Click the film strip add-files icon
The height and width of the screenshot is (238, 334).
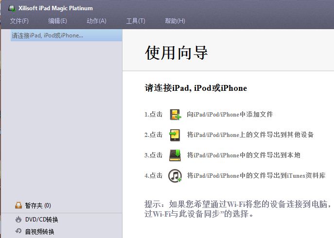175,115
